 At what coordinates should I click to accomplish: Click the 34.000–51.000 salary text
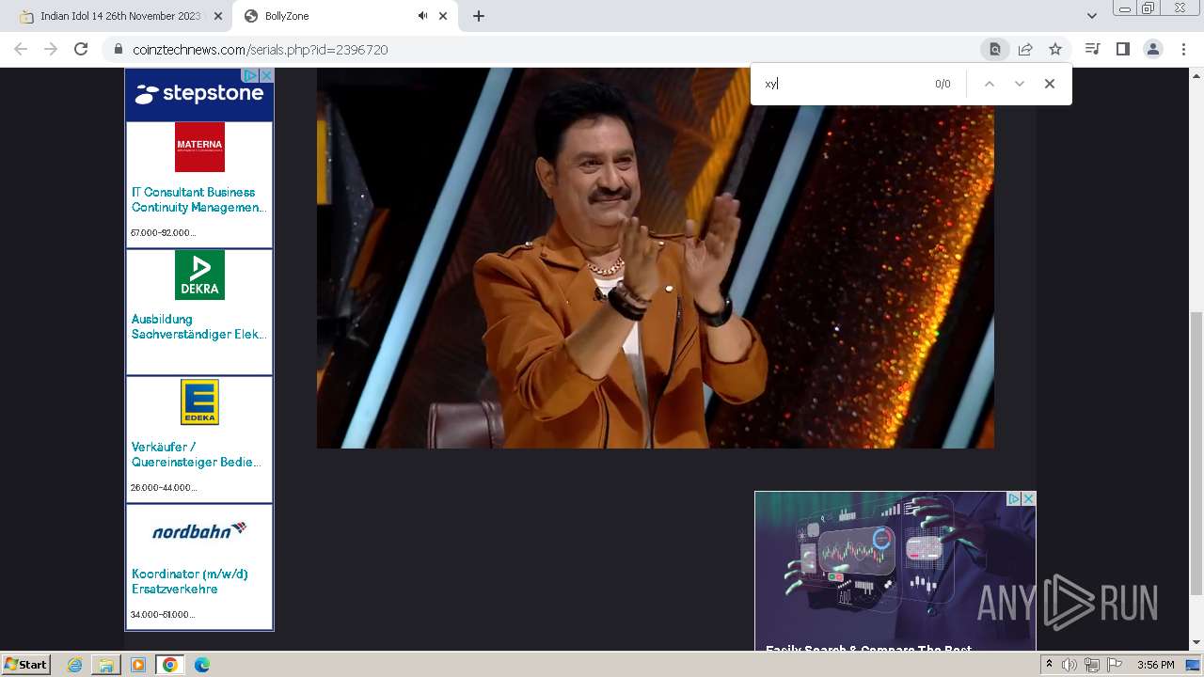tap(163, 614)
